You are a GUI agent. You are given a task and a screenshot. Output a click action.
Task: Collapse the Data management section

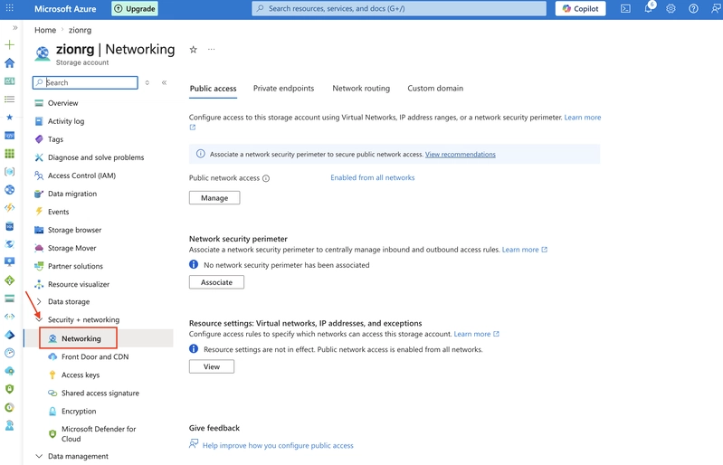(x=39, y=456)
